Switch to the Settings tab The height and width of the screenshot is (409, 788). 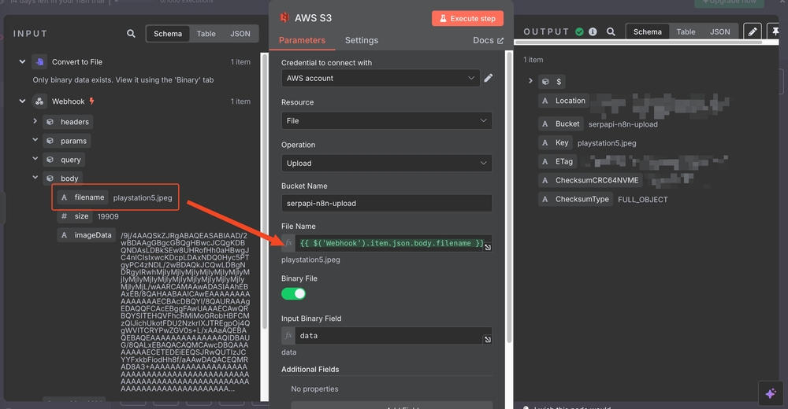(x=361, y=40)
